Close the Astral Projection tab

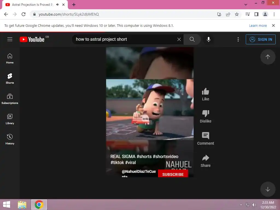pos(63,5)
